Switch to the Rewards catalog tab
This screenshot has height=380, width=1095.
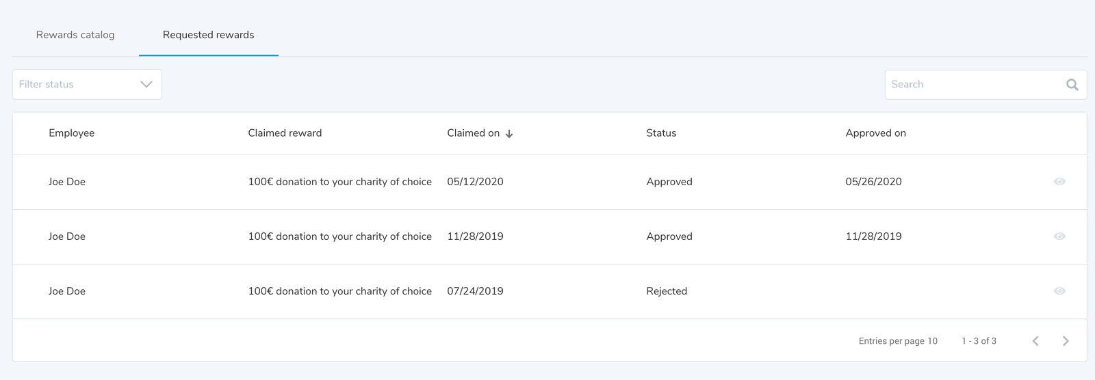coord(75,35)
